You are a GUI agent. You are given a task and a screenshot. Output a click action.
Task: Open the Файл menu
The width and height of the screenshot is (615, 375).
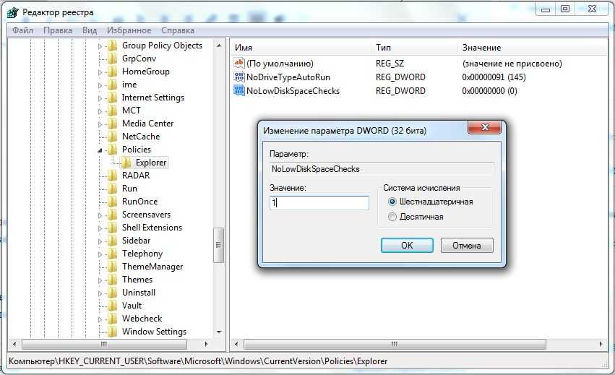tap(22, 30)
